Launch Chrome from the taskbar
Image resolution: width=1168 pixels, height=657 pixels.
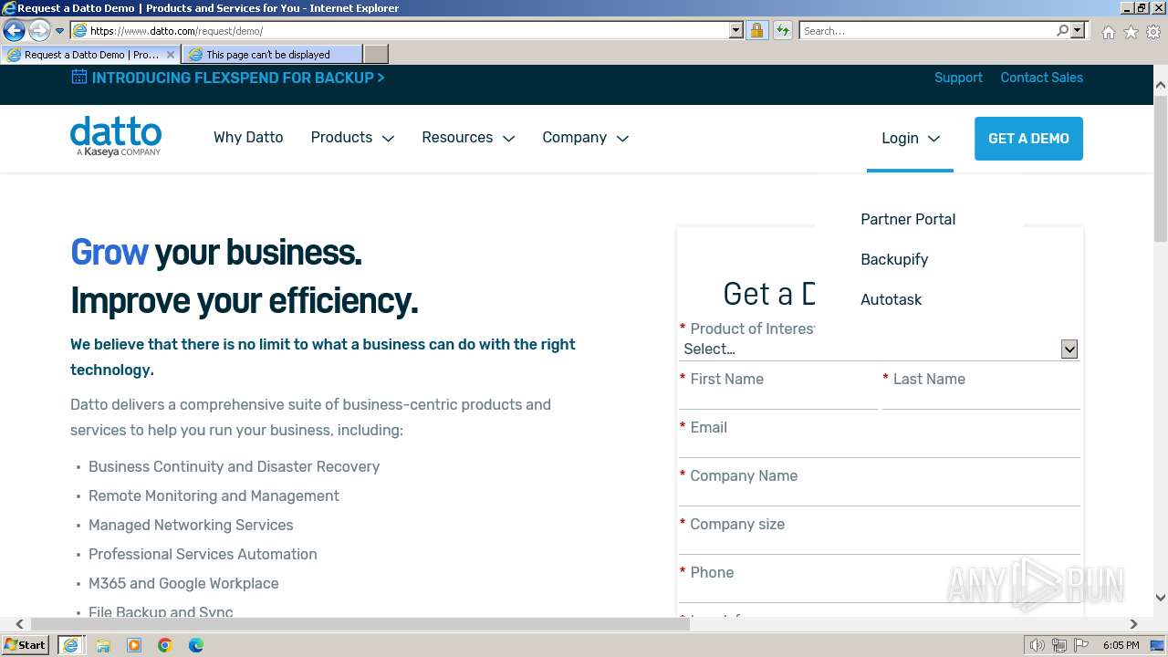(x=165, y=645)
